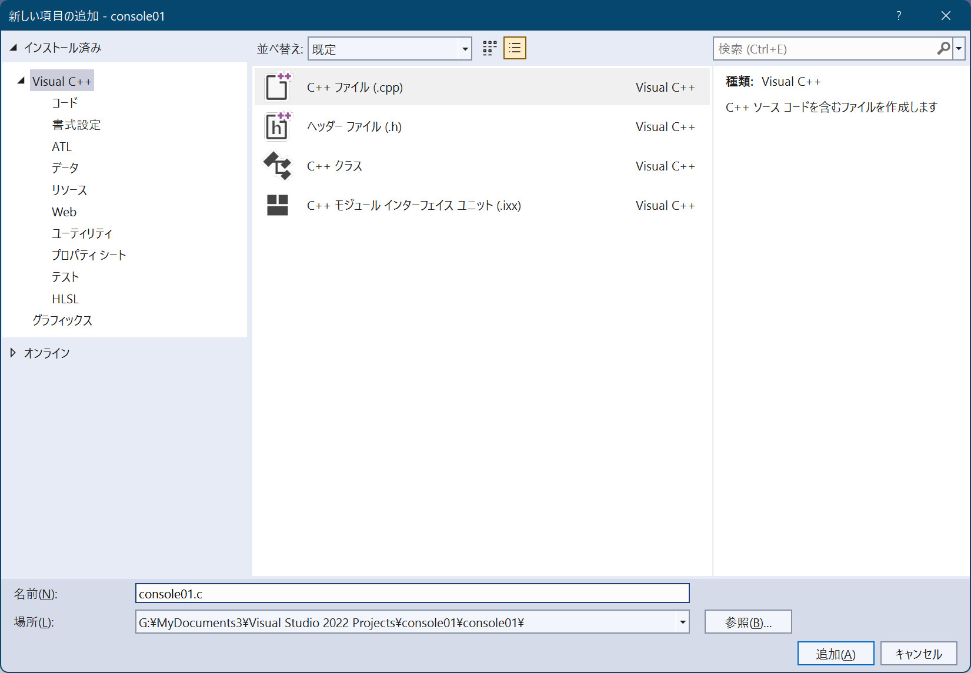Viewport: 971px width, 673px height.
Task: Open the search options dropdown arrow
Action: coord(959,49)
